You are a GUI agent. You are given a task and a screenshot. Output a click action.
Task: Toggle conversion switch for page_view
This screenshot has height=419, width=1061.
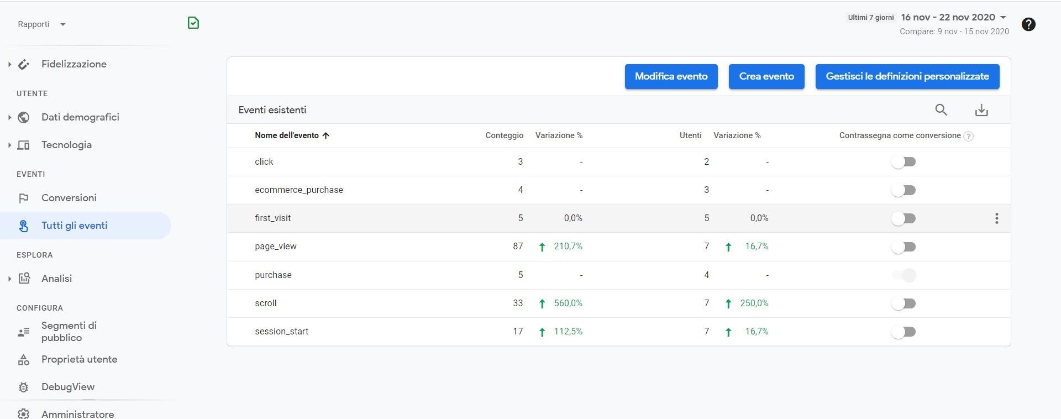[904, 247]
